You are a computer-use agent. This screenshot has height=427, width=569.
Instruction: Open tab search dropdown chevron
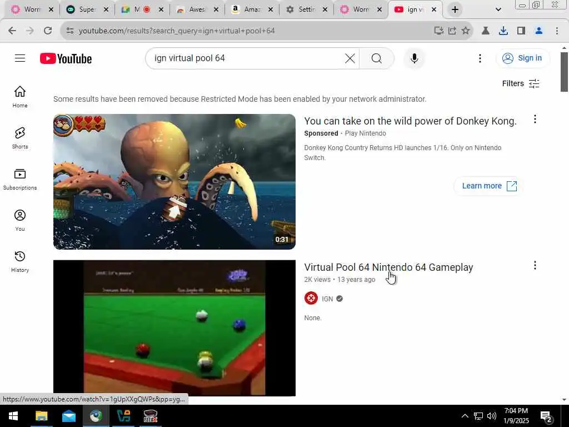pos(498,9)
